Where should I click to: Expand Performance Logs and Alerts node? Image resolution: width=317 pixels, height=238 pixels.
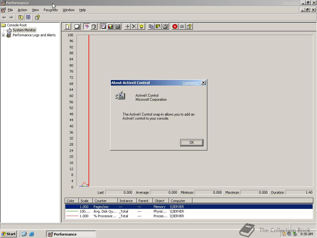[3, 35]
